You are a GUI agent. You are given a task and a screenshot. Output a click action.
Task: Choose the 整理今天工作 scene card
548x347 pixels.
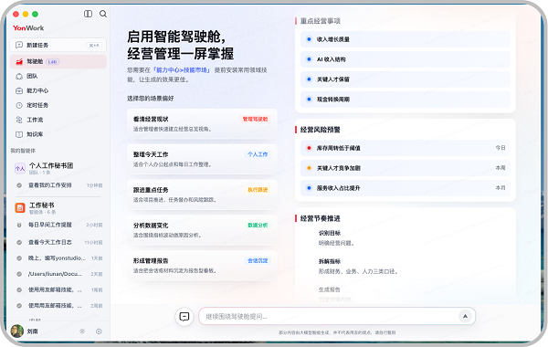pyautogui.click(x=202, y=159)
